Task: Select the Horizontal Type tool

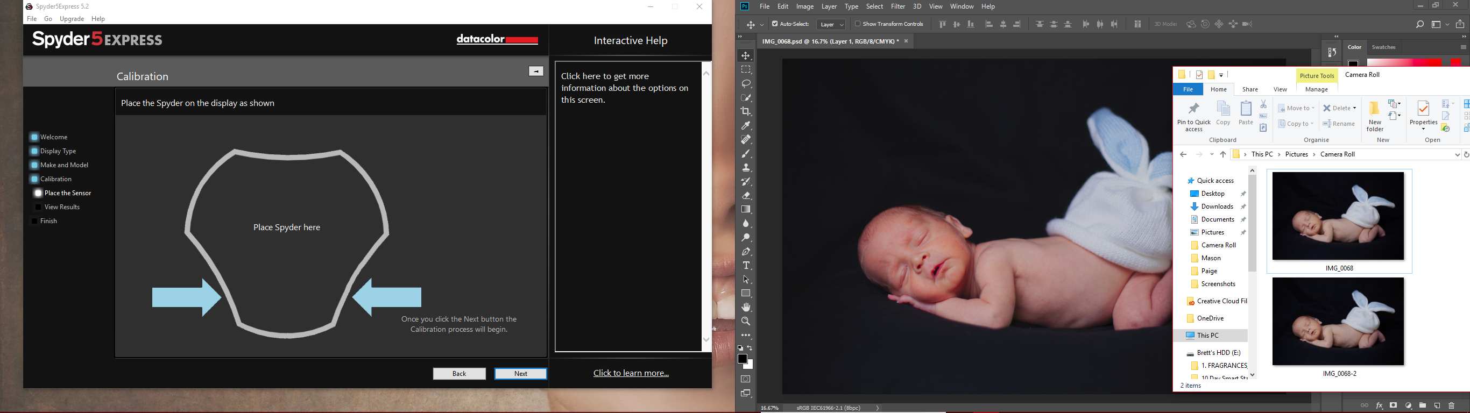Action: tap(746, 266)
